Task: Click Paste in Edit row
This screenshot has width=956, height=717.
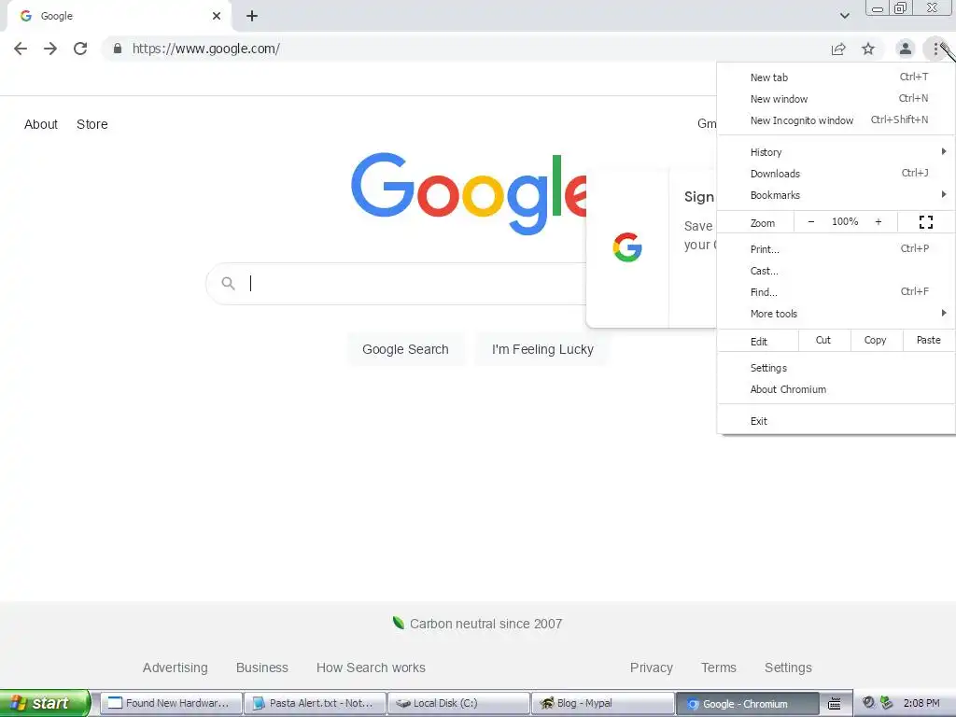Action: (929, 340)
